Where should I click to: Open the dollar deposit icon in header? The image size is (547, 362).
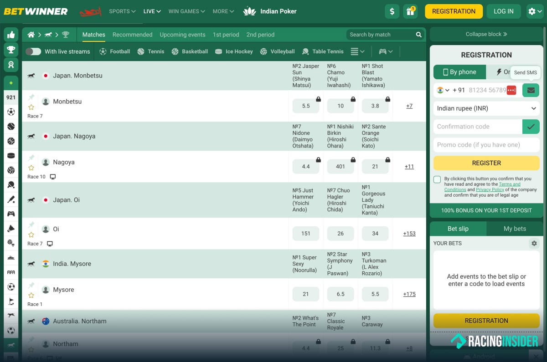(x=392, y=11)
